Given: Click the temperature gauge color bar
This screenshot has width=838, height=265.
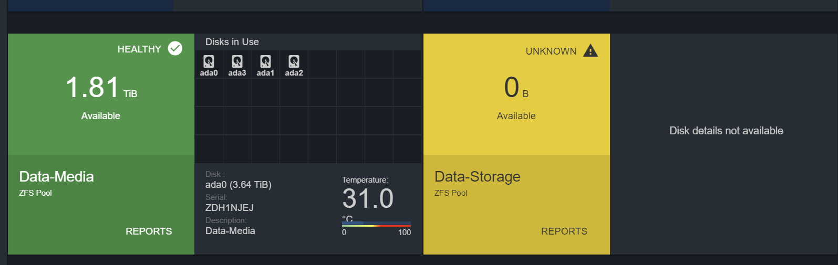Looking at the screenshot, I should click(x=376, y=224).
